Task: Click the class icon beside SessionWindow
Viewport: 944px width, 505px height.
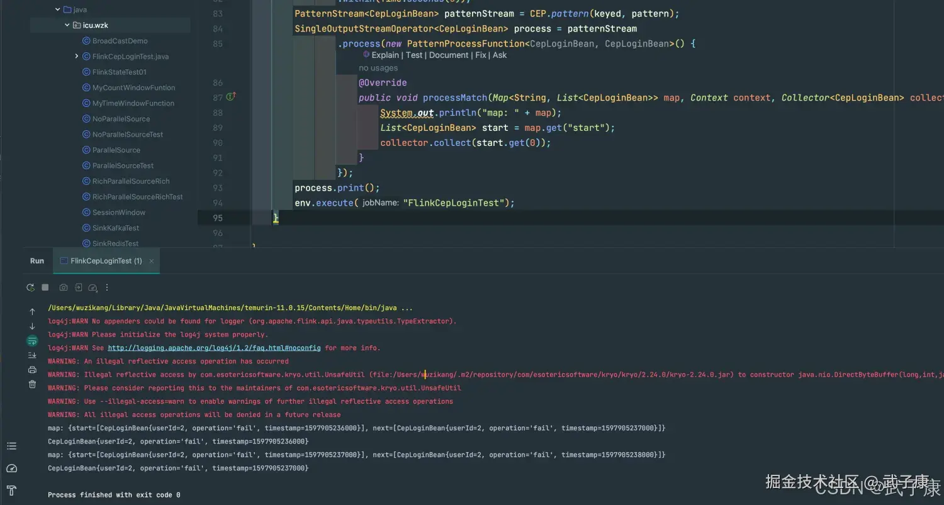Action: 87,213
